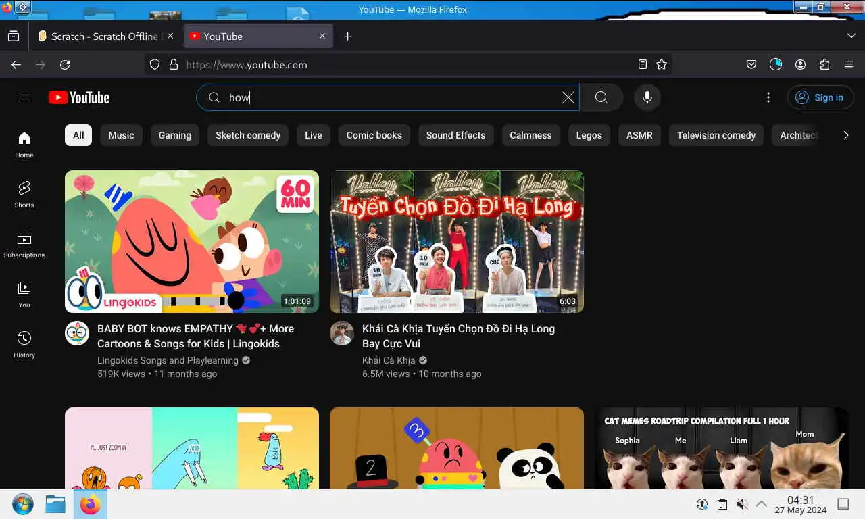Open History in sidebar

click(x=24, y=345)
